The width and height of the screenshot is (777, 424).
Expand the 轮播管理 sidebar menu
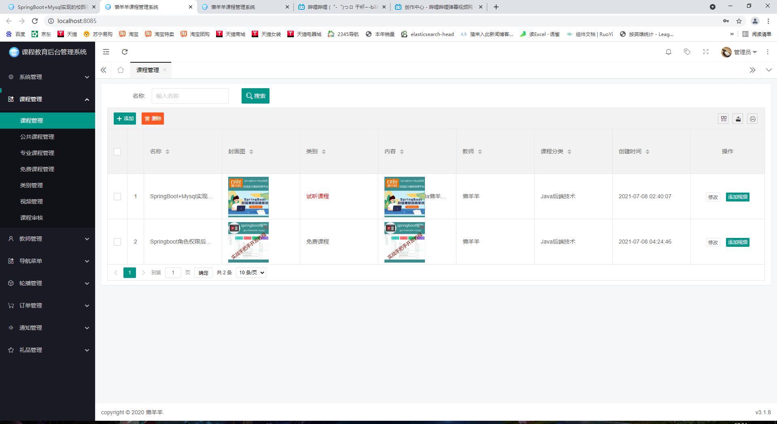(x=47, y=283)
